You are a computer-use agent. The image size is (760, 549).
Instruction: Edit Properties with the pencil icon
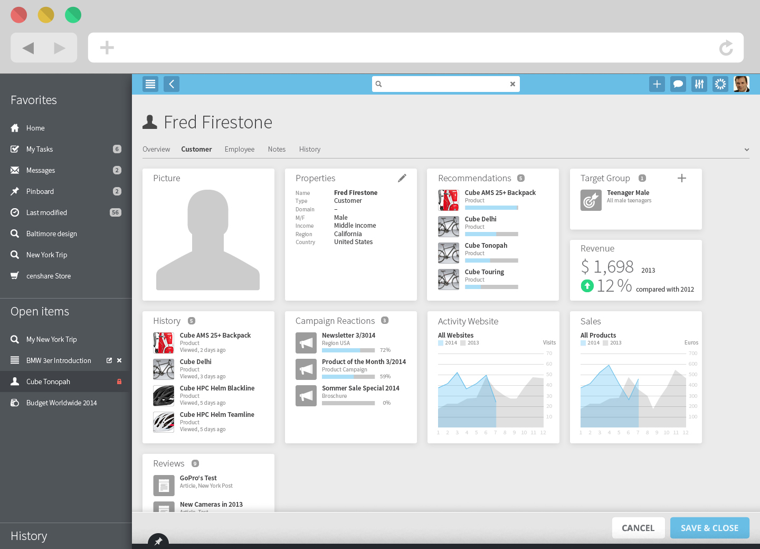(x=402, y=178)
